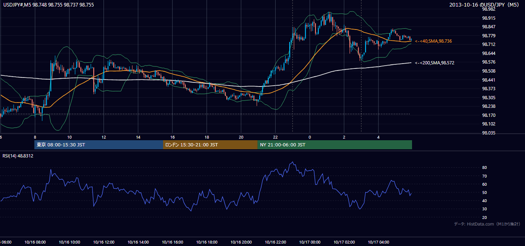Click price axis label 98.441
Viewport: 525px width, 246px height.
point(488,80)
